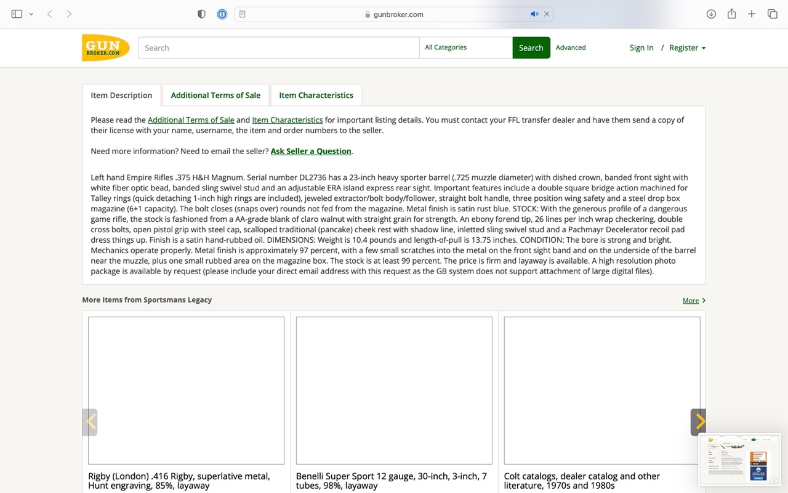Open More items link
The height and width of the screenshot is (493, 788).
694,301
